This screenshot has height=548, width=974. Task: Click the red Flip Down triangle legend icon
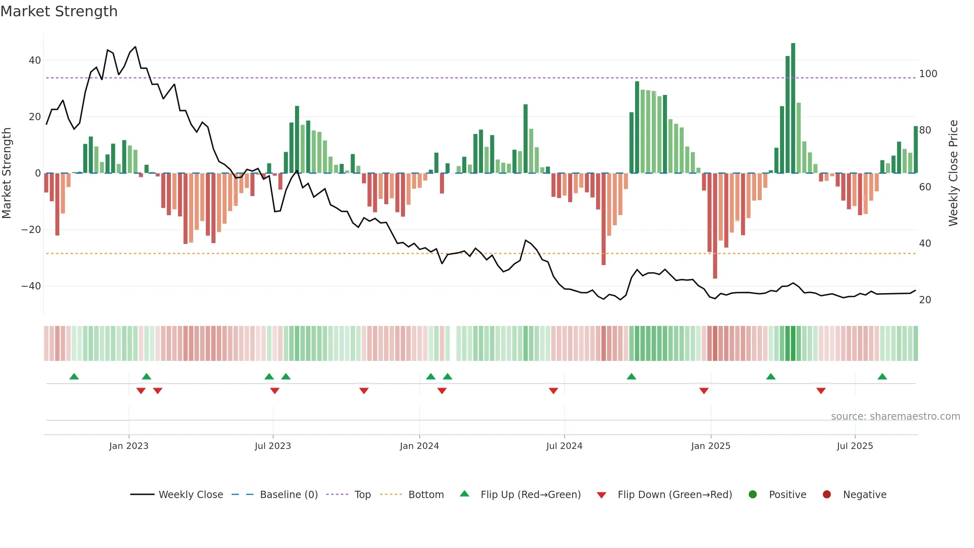601,495
